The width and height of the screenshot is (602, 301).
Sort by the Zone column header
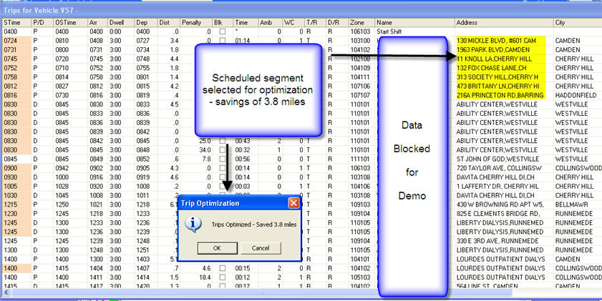[x=361, y=23]
